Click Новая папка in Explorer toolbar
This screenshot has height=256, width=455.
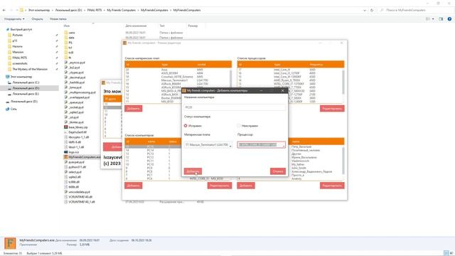coord(58,19)
